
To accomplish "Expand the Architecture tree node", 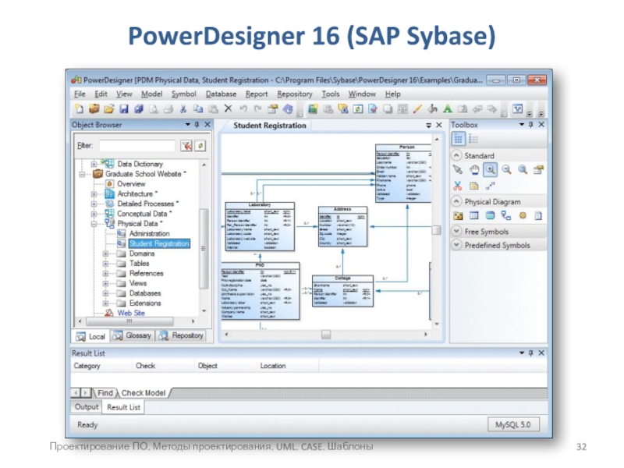I will [x=94, y=193].
